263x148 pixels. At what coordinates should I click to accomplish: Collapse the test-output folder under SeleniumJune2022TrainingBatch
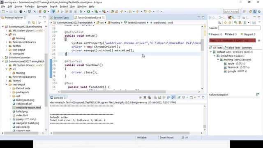7,85
